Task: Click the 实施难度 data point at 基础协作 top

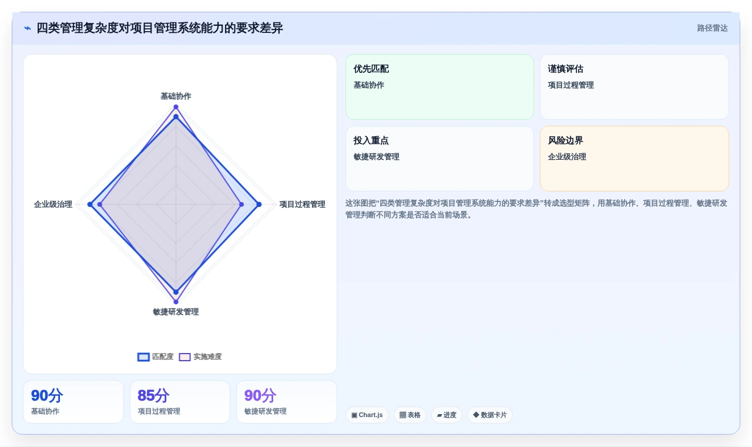Action: 176,107
